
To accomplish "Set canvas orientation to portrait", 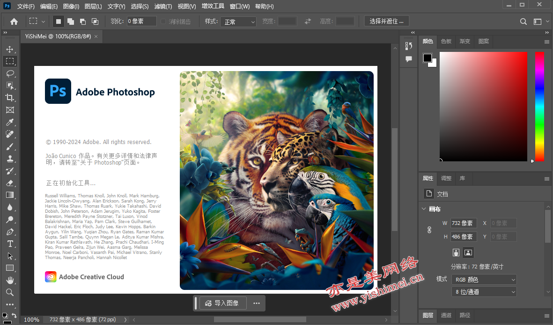I will pos(456,253).
